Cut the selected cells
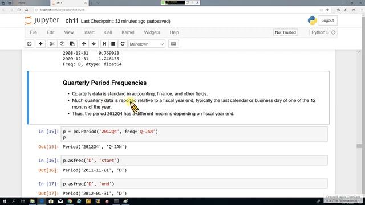Screen dimensions: 365x205 [x=52, y=44]
